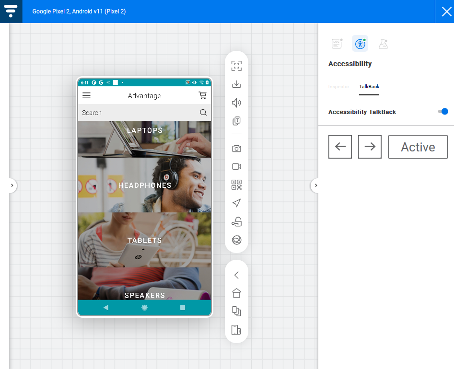Open the QR code scanner tool
This screenshot has width=454, height=369.
236,185
